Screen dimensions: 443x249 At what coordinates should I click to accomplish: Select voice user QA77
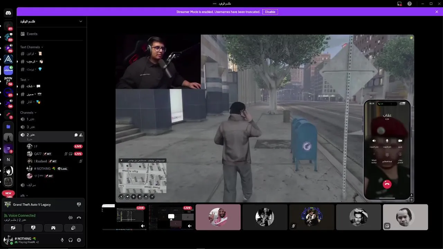(55, 154)
